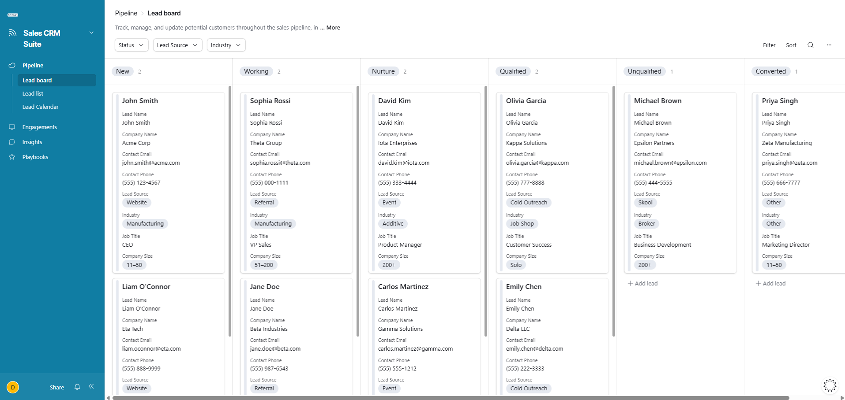Screen dimensions: 845x400
Task: Select the Engagements icon in the sidebar
Action: point(12,127)
